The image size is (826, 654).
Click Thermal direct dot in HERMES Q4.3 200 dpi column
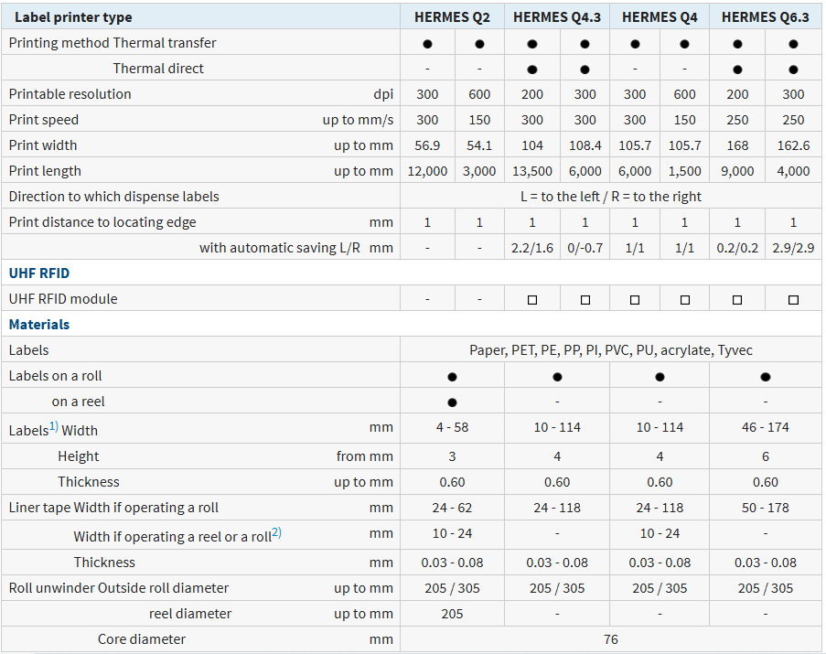pyautogui.click(x=531, y=70)
